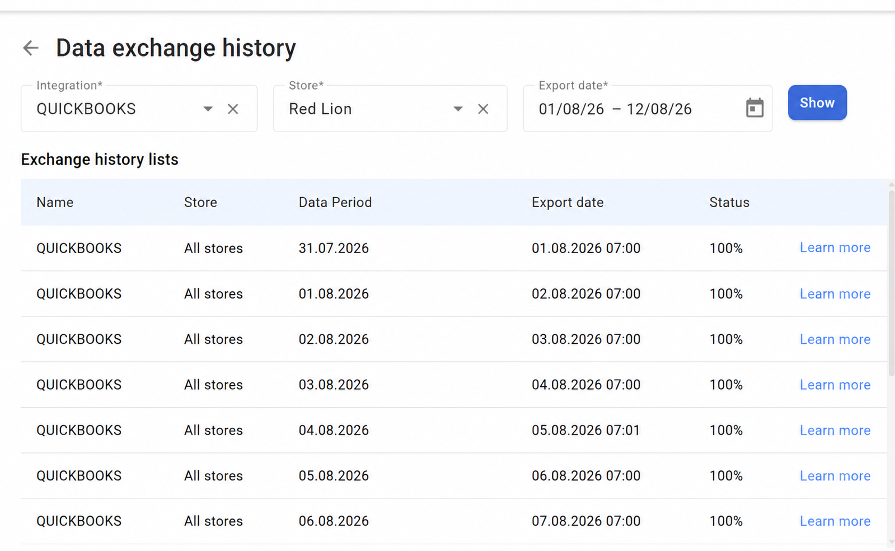Expand the Store dropdown arrow
Screen dimensions: 895x551
(x=458, y=109)
